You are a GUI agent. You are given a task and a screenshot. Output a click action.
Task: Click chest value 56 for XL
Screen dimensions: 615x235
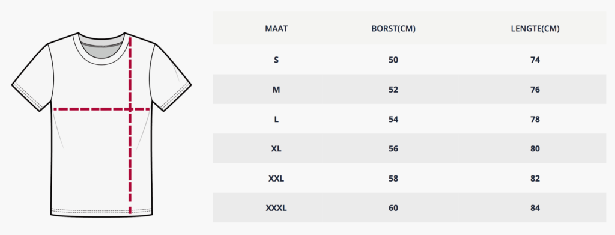[393, 148]
